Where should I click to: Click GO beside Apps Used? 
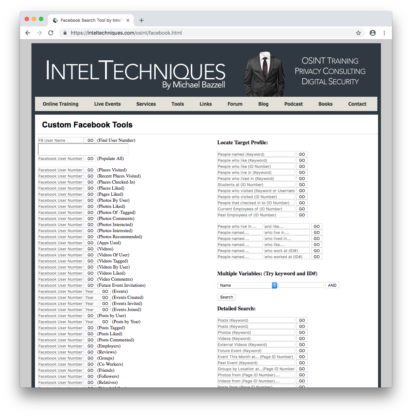point(90,243)
